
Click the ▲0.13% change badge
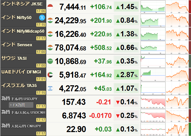click(x=126, y=129)
